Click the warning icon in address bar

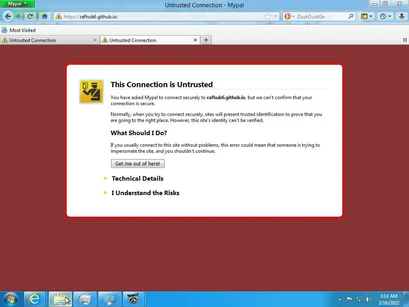[x=59, y=16]
